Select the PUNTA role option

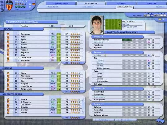pos(125,24)
